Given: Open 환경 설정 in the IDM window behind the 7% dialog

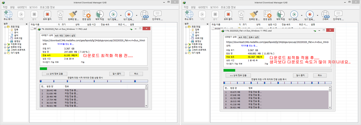Looking at the screenshot, I should [86, 16].
